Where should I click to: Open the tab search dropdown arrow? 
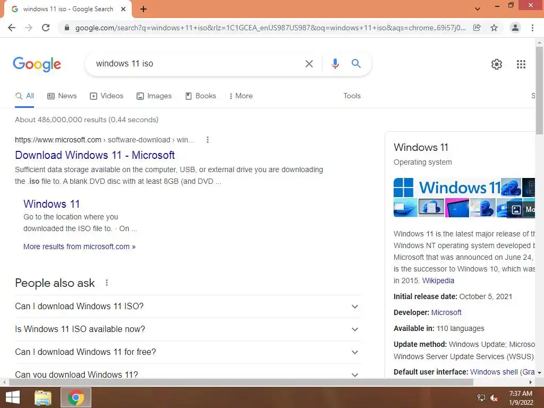(478, 9)
